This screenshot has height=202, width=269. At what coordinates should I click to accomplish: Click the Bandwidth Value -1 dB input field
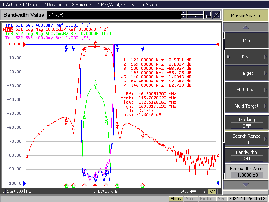pyautogui.click(x=113, y=15)
